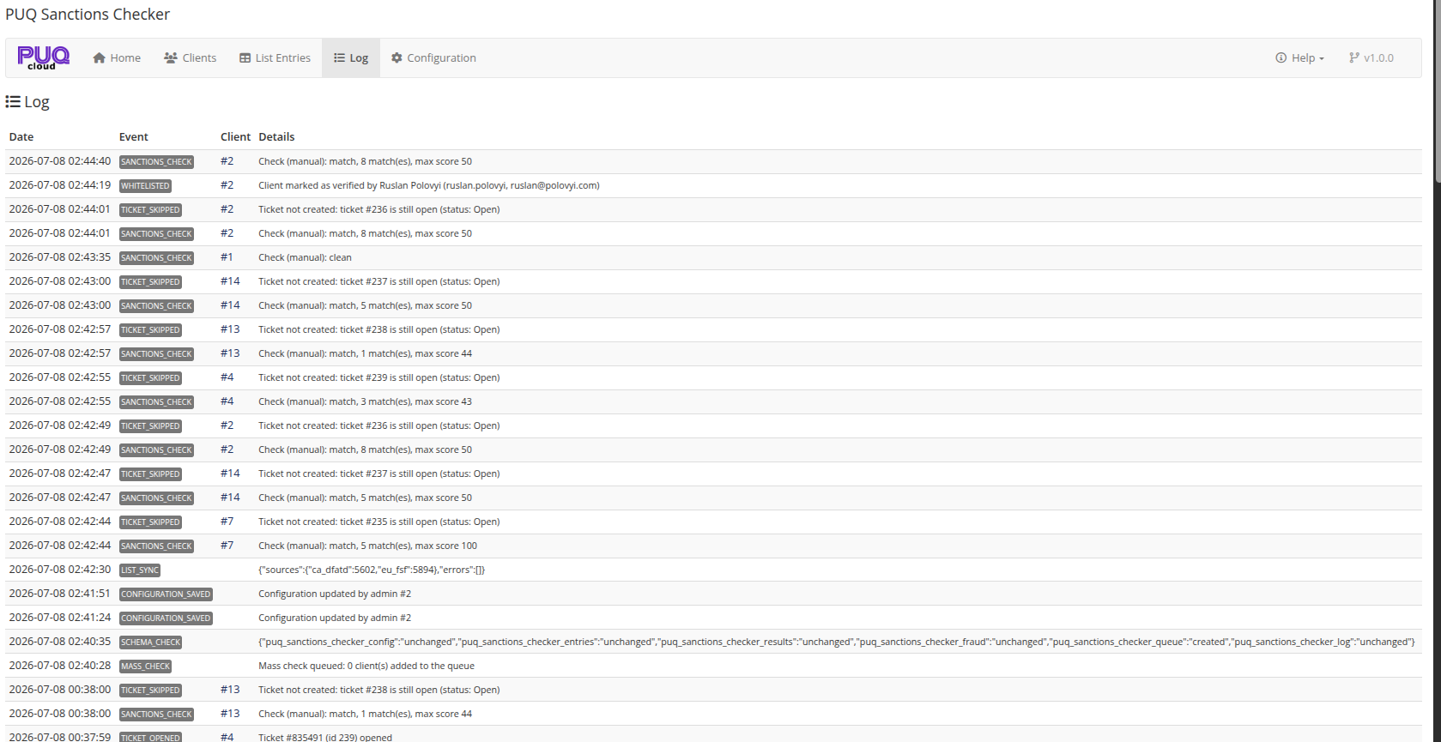
Task: Click client #4 in the ticket #239 skipped row
Action: click(x=227, y=377)
